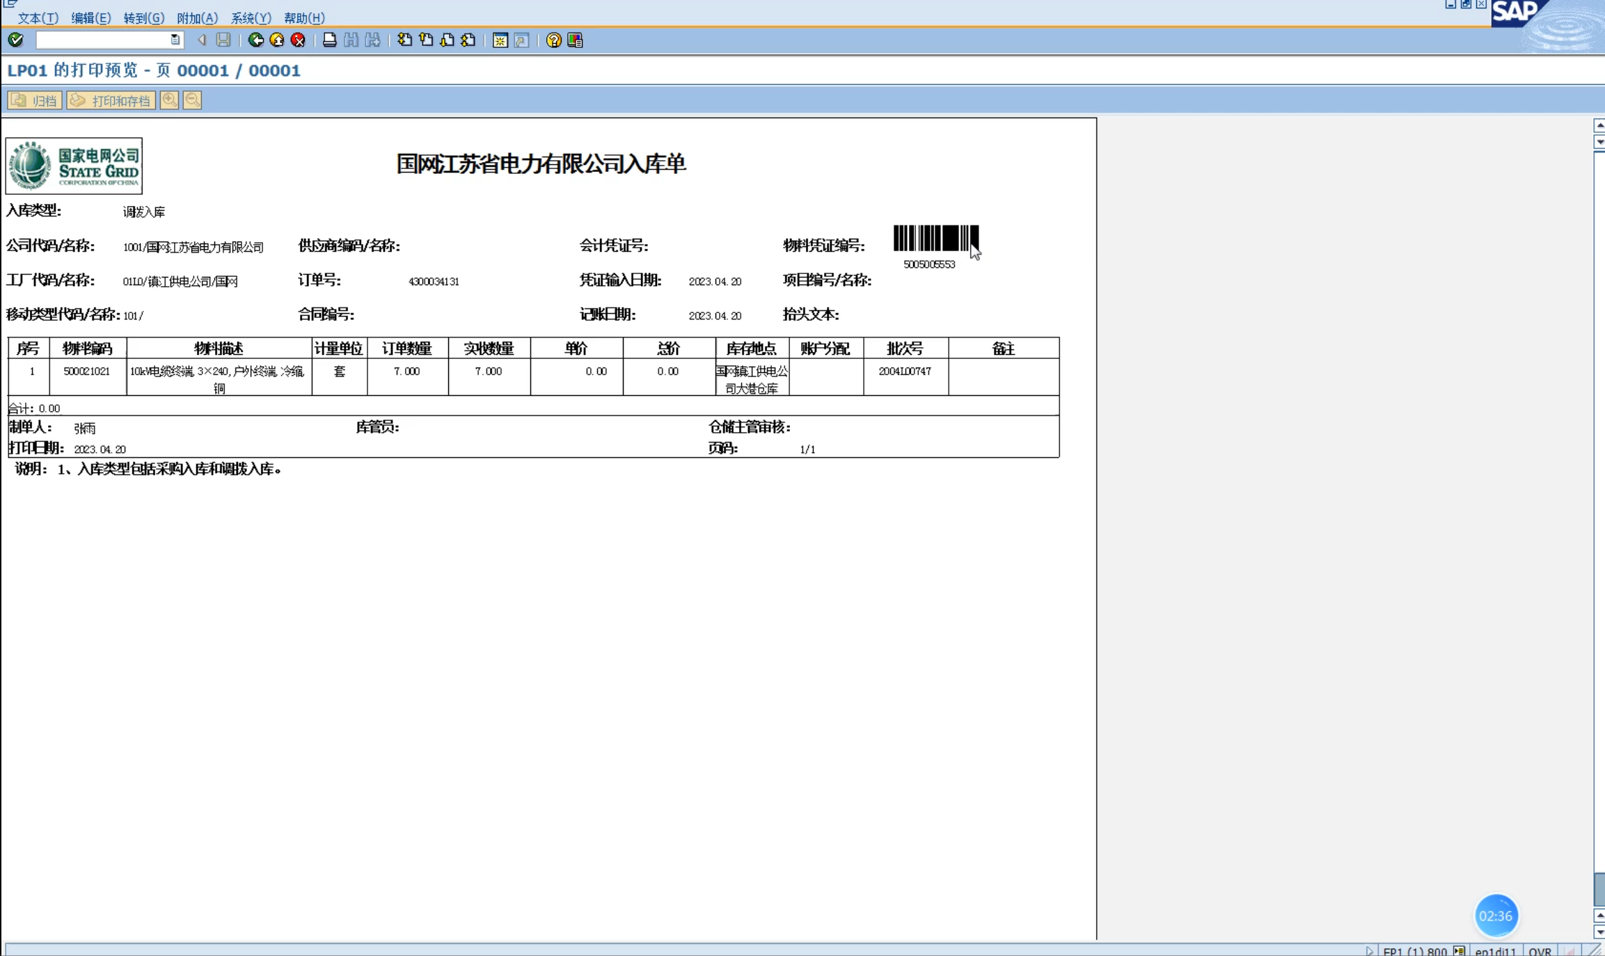Click the 打印和存档 button
This screenshot has height=956, width=1605.
pos(111,100)
